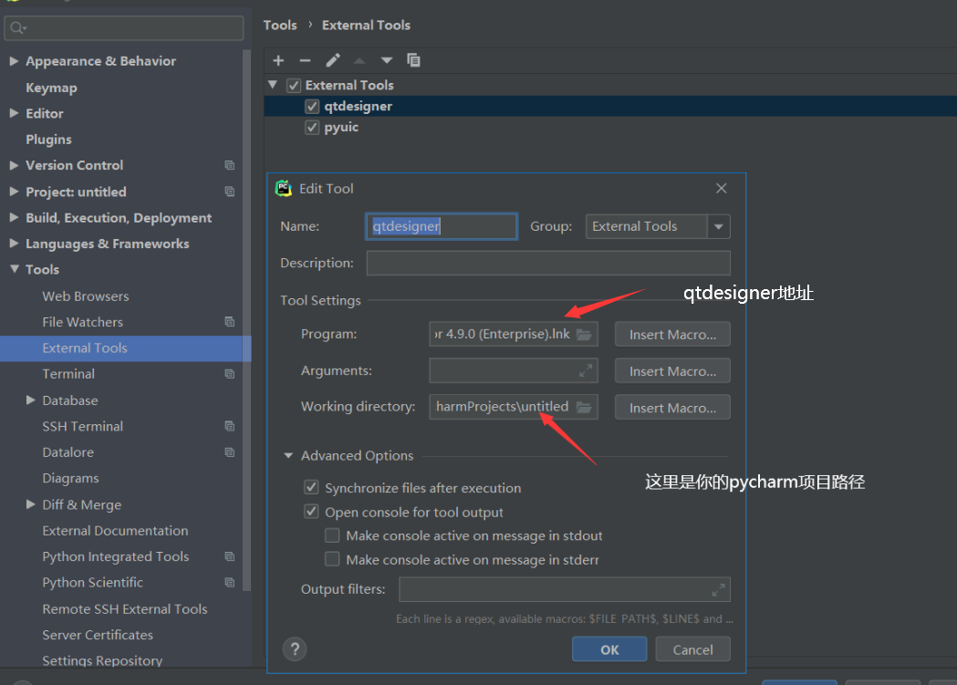Confirm Edit Tool with OK
Viewport: 957px width, 685px height.
pos(609,649)
